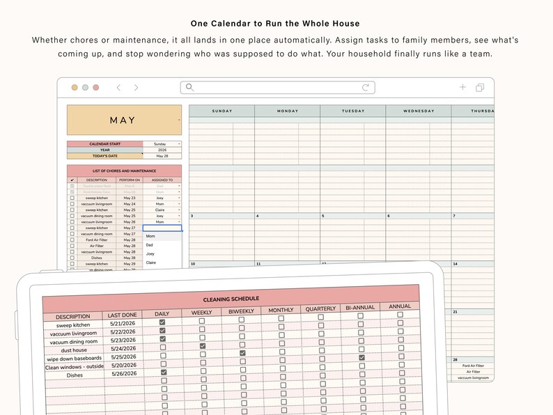
Task: Check off sweep kitchen chore on May 27
Action: click(x=72, y=228)
